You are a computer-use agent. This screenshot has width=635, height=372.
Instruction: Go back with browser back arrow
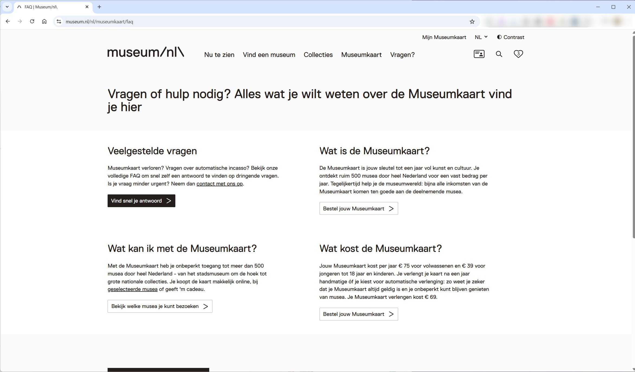[8, 21]
